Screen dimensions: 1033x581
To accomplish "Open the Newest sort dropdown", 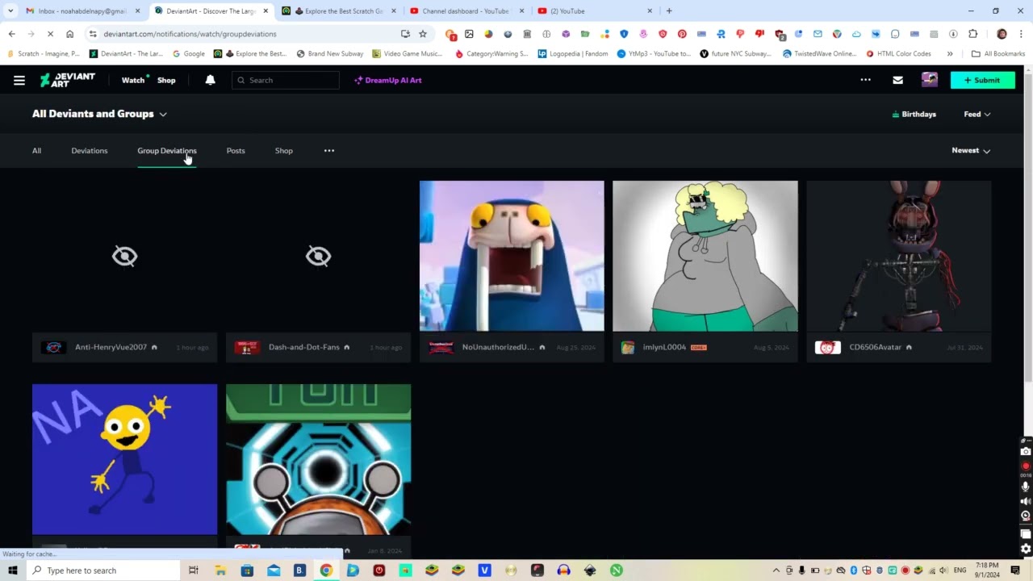I will (x=971, y=150).
